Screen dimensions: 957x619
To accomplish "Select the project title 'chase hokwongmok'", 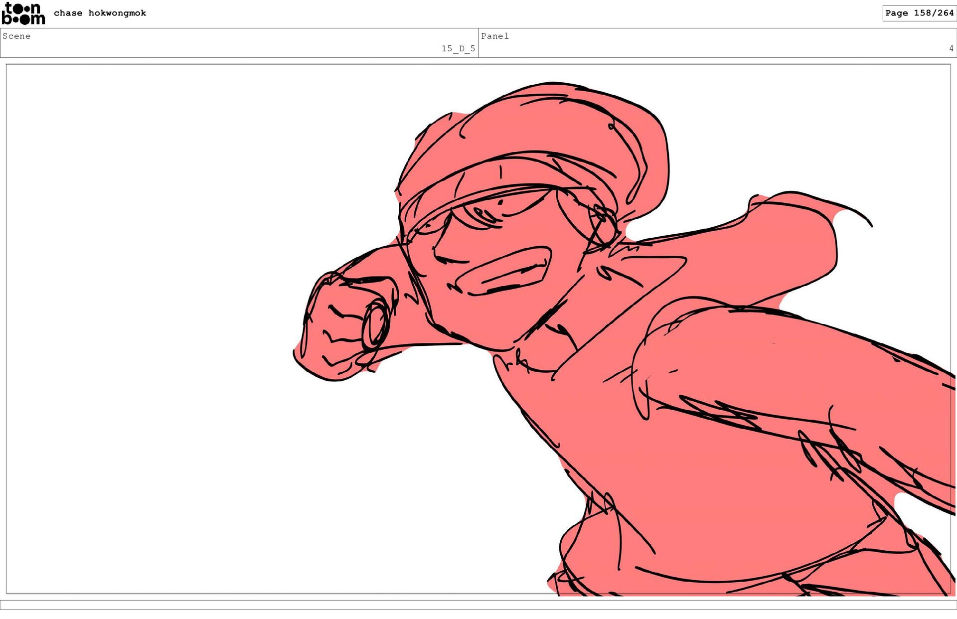I will pyautogui.click(x=100, y=13).
